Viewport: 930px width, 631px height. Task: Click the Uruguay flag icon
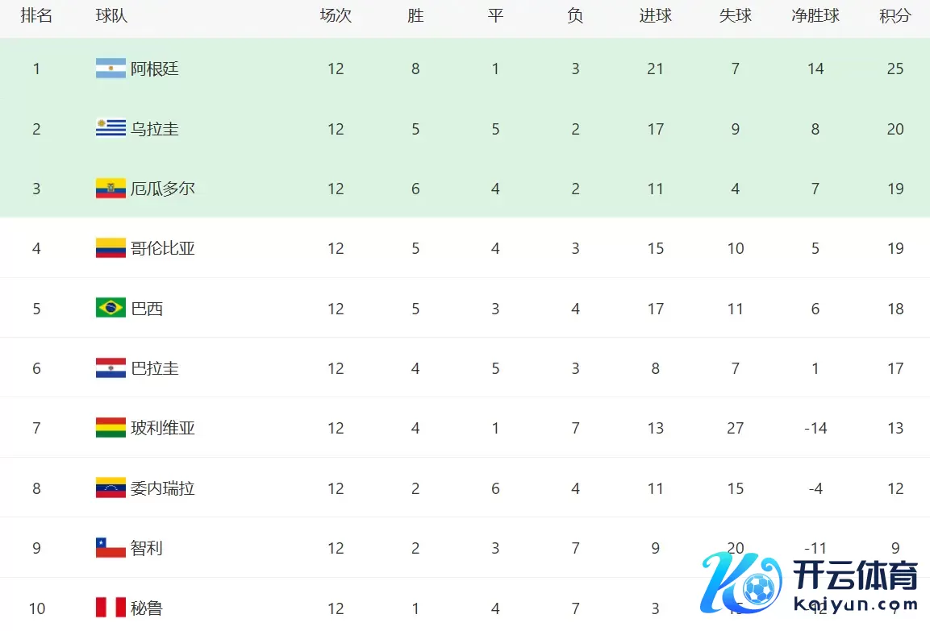pos(111,129)
